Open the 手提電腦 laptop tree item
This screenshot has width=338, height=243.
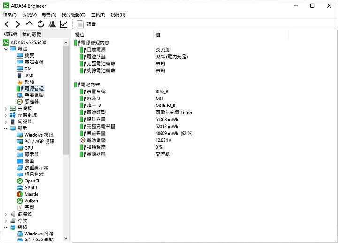tap(34, 95)
